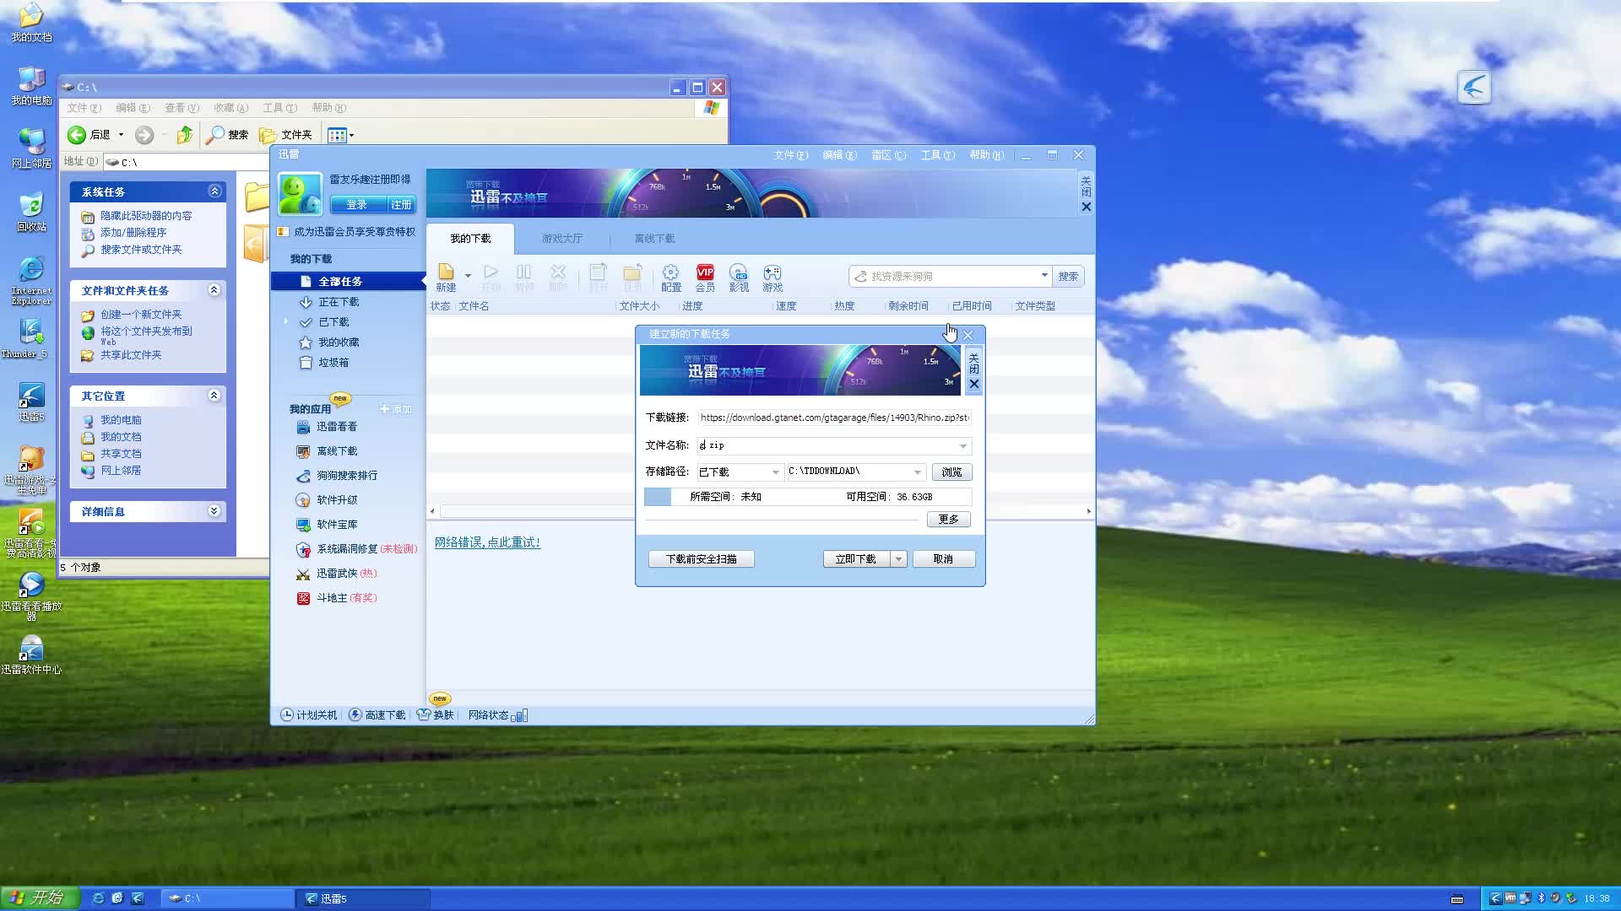Viewport: 1621px width, 911px height.
Task: Click the Explorer 后退 back button
Action: (x=89, y=135)
